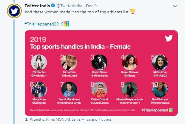
Task: Expand the tweet options chevron
Action: (x=175, y=6)
